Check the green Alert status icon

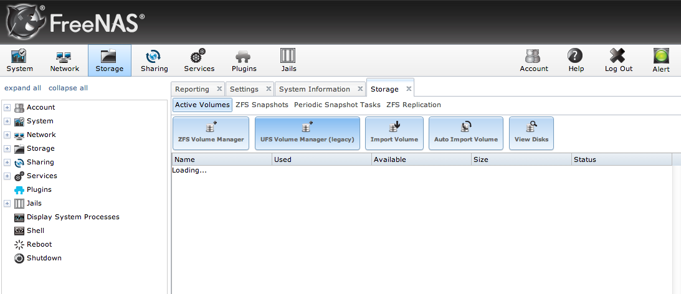tap(661, 60)
